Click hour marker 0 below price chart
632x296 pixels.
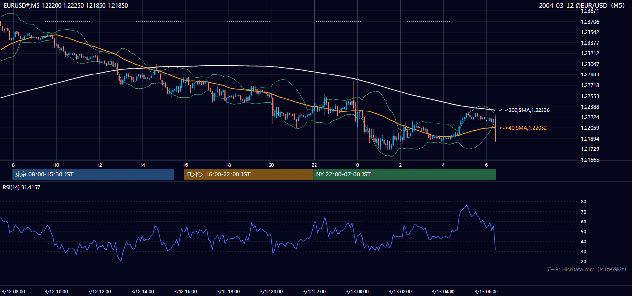point(358,165)
